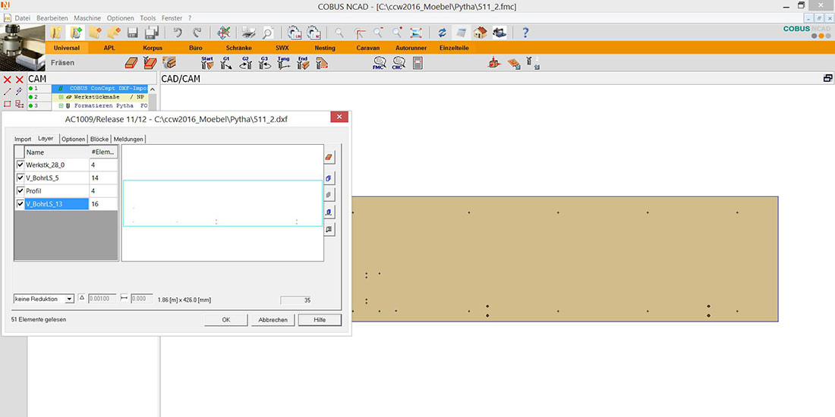Select the COBUS ConCept DXF-Import row

click(99, 88)
